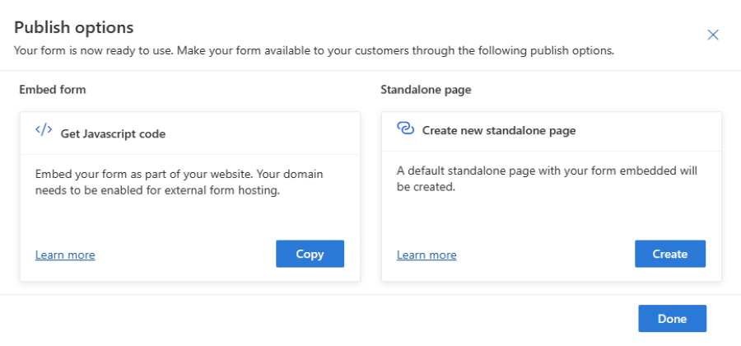Select the 'Get Javascript code' card title
741x346 pixels.
(113, 133)
